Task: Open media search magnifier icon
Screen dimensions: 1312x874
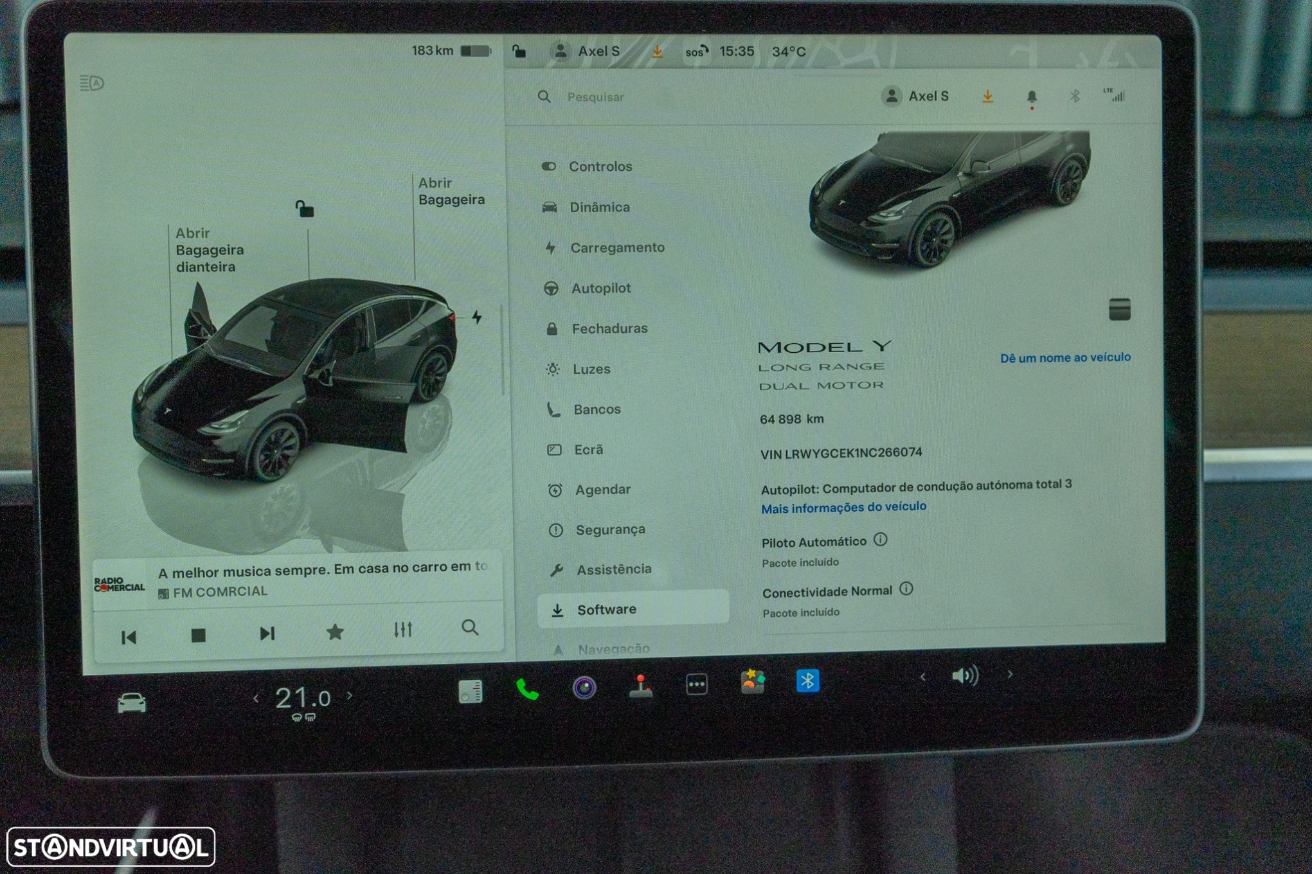Action: pyautogui.click(x=470, y=627)
